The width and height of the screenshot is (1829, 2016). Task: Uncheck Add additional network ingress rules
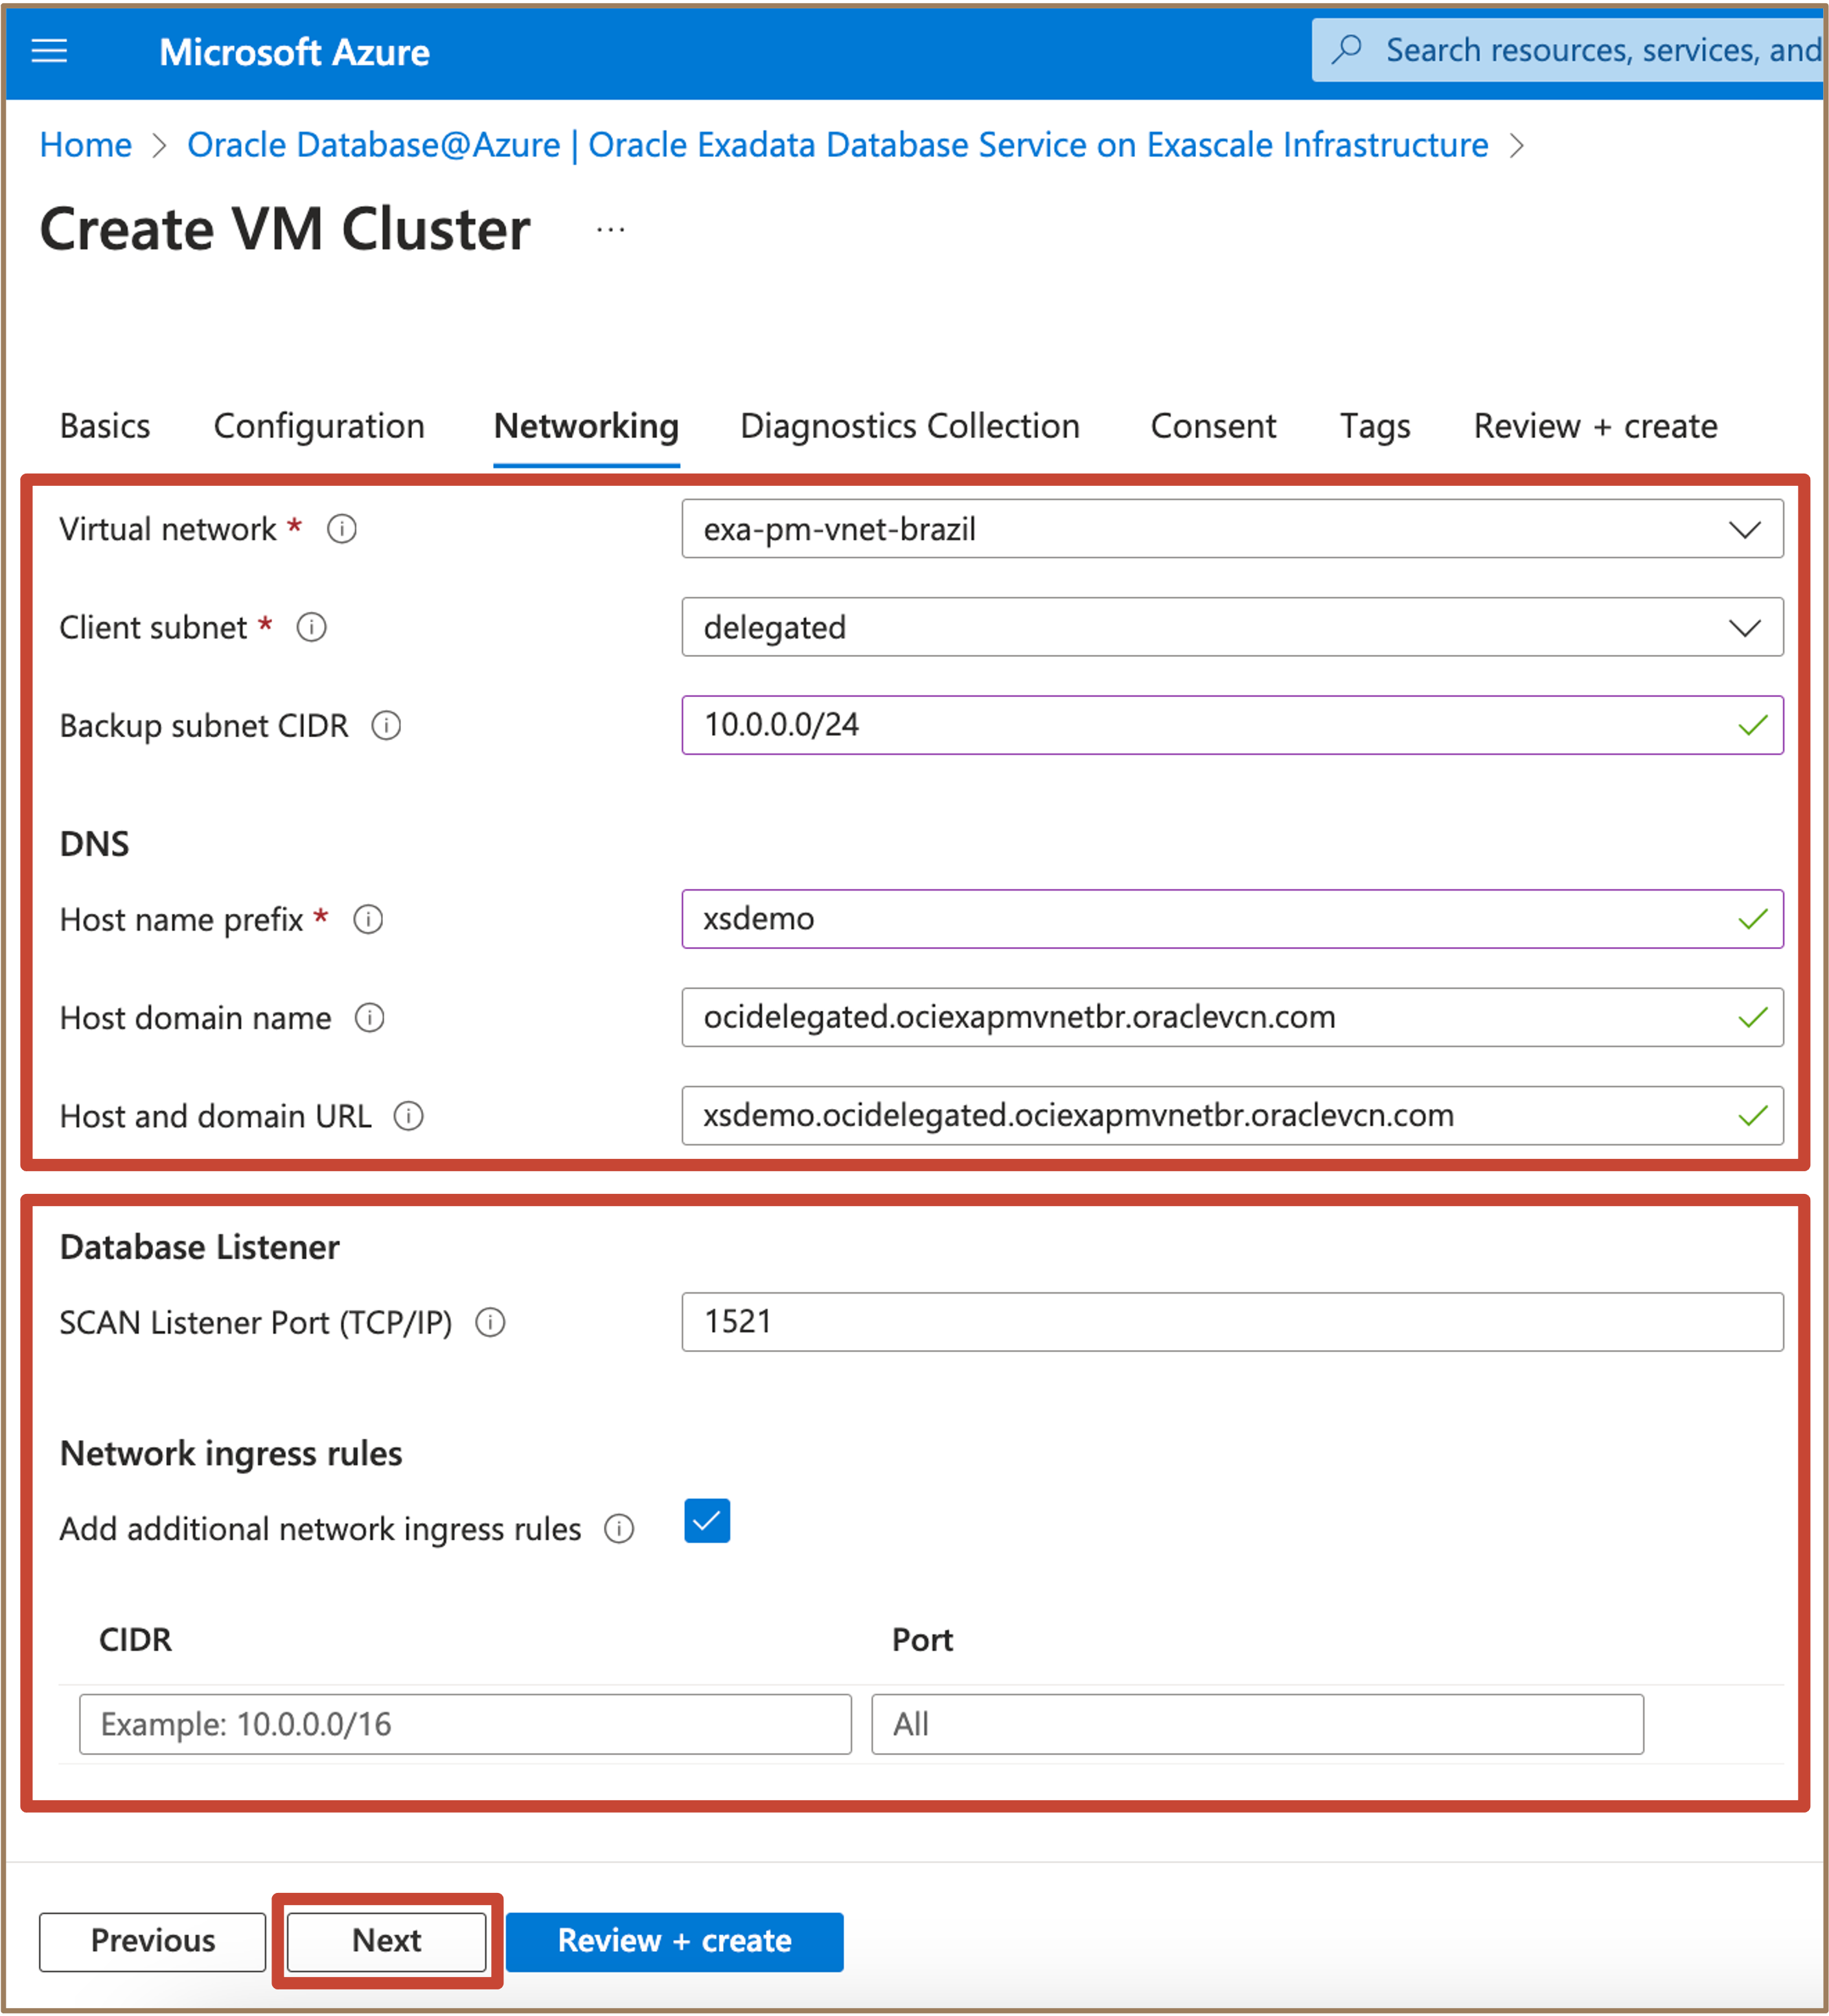click(x=707, y=1521)
